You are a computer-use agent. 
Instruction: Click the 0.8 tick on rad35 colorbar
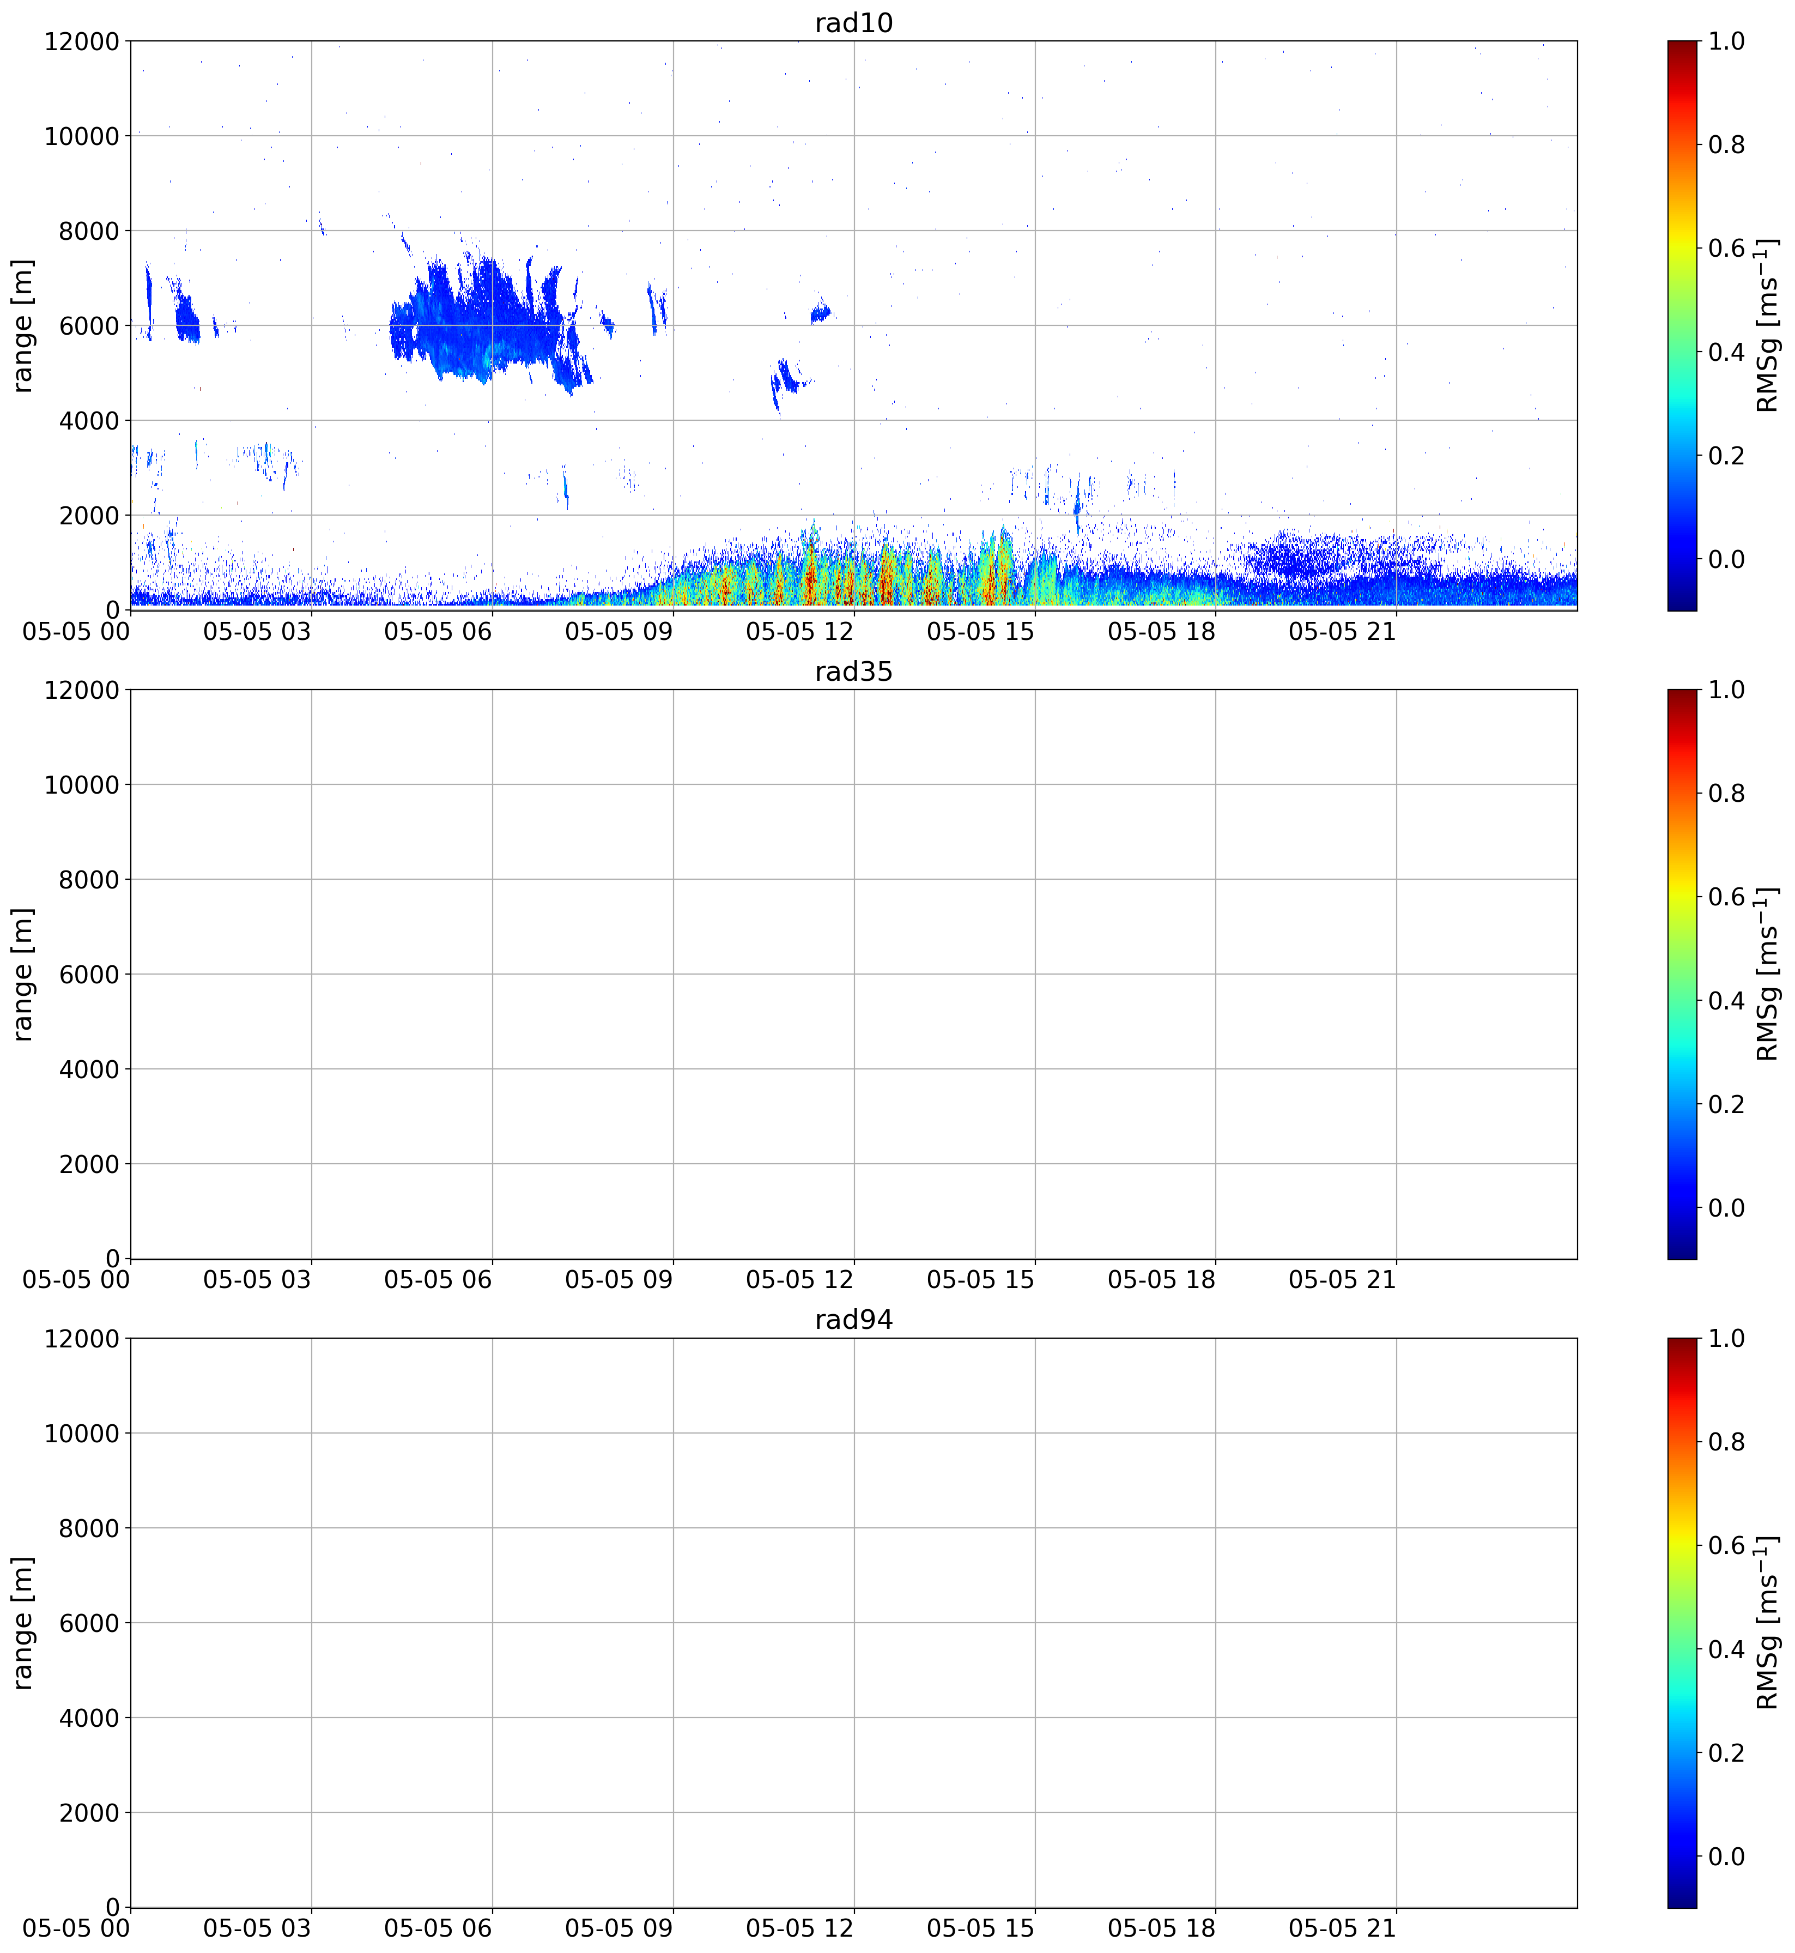click(x=1727, y=793)
